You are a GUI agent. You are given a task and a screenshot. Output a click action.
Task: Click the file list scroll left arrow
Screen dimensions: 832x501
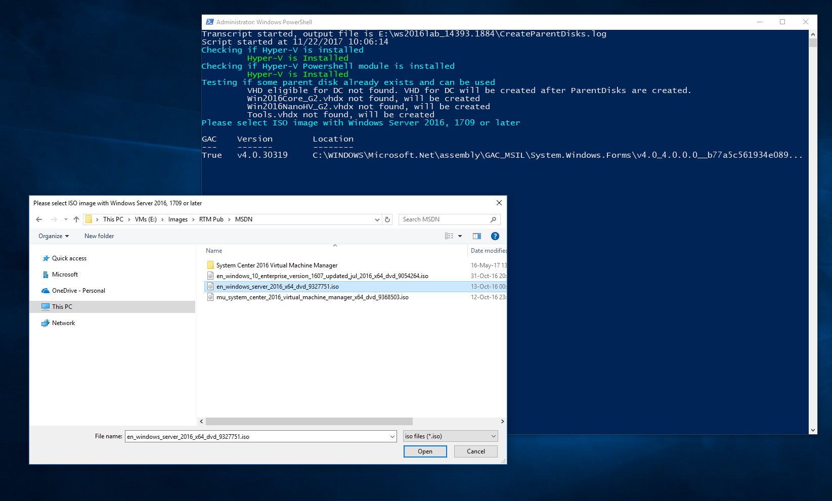tap(201, 421)
